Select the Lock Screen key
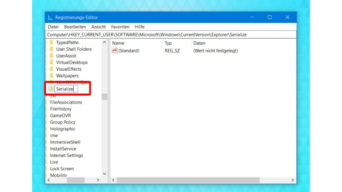Screen dimensions: 342x192 click(x=62, y=169)
